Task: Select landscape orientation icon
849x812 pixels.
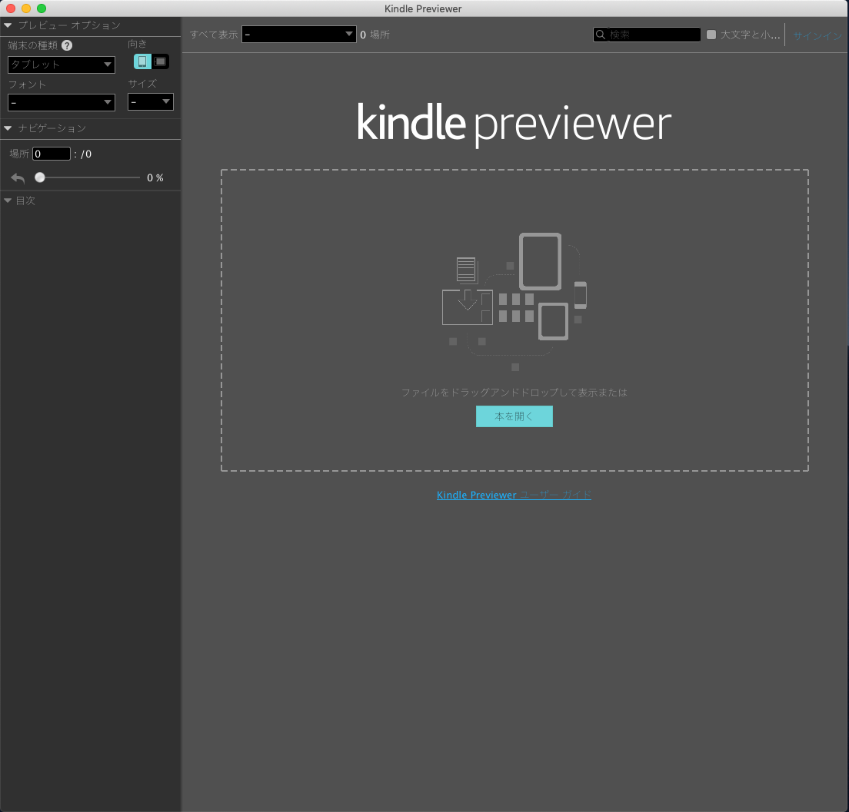Action: (x=160, y=61)
